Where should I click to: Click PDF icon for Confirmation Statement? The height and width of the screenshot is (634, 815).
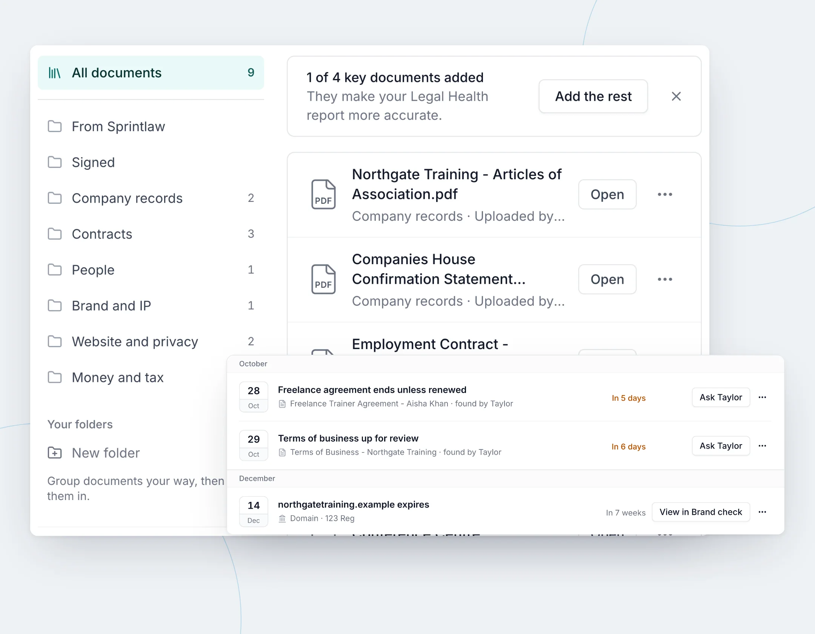click(323, 279)
